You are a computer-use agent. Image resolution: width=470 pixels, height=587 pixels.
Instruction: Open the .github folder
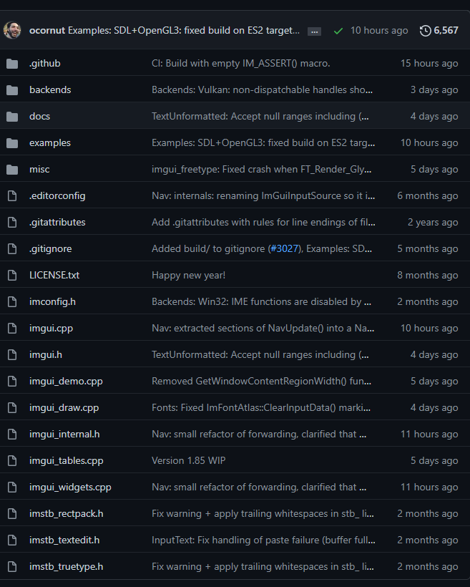[45, 63]
